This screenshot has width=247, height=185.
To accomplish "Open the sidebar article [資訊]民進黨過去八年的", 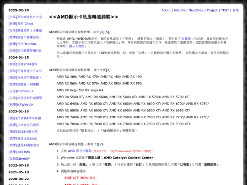I will (25, 71).
